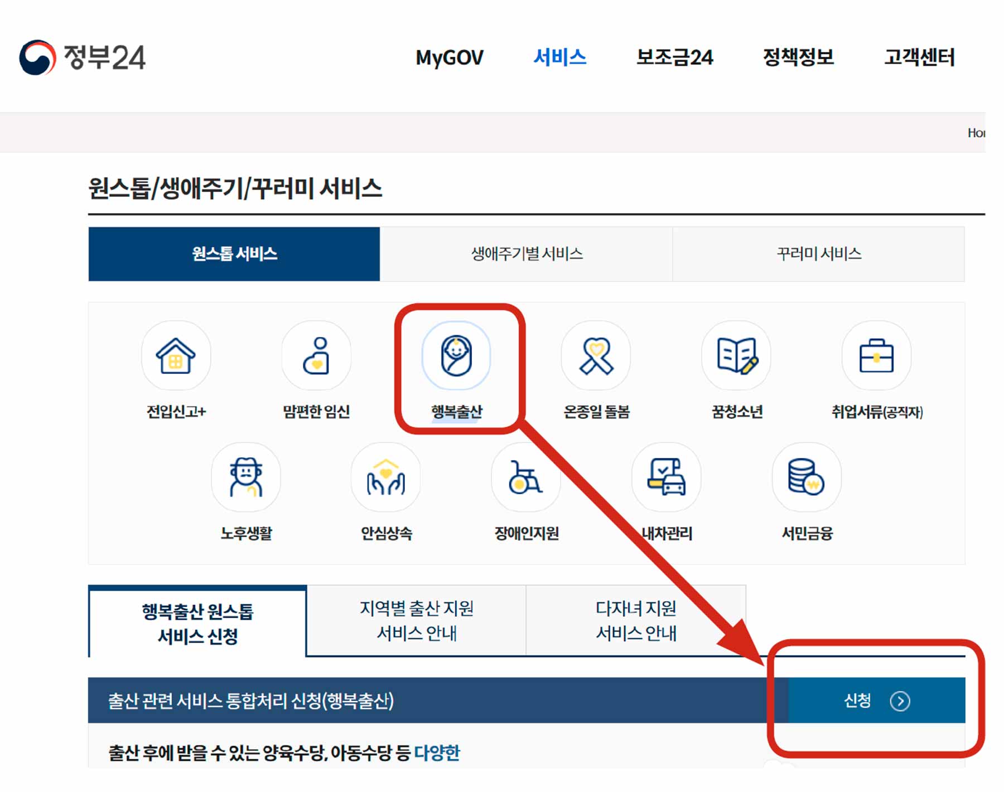The height and width of the screenshot is (792, 1004).
Task: Select 지역별 출산 지원 서비스 안내 tab
Action: (417, 621)
